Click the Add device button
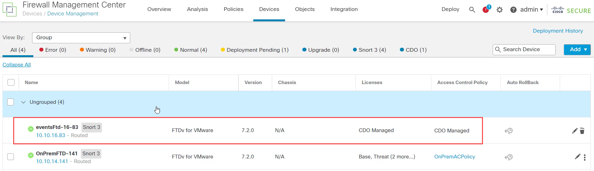The height and width of the screenshot is (171, 594). click(x=577, y=50)
